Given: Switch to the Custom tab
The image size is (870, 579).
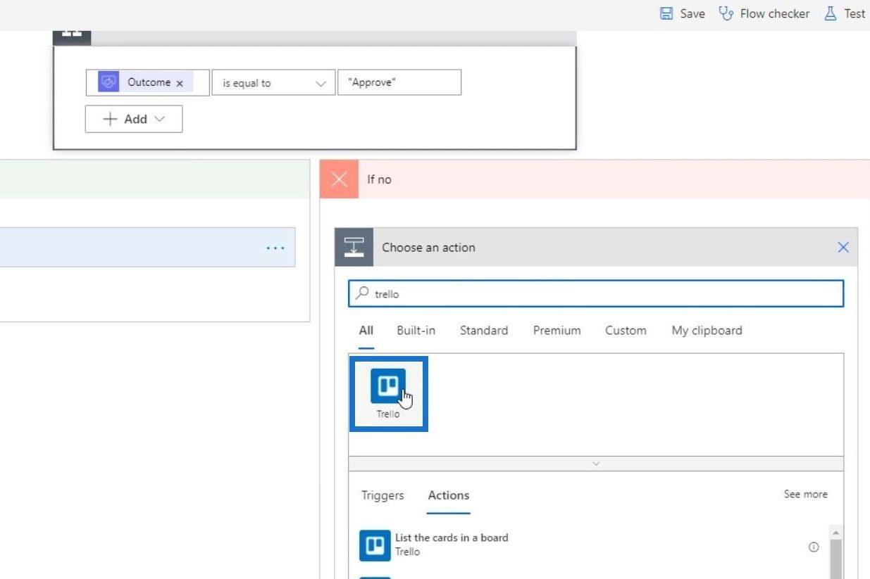Looking at the screenshot, I should [626, 330].
